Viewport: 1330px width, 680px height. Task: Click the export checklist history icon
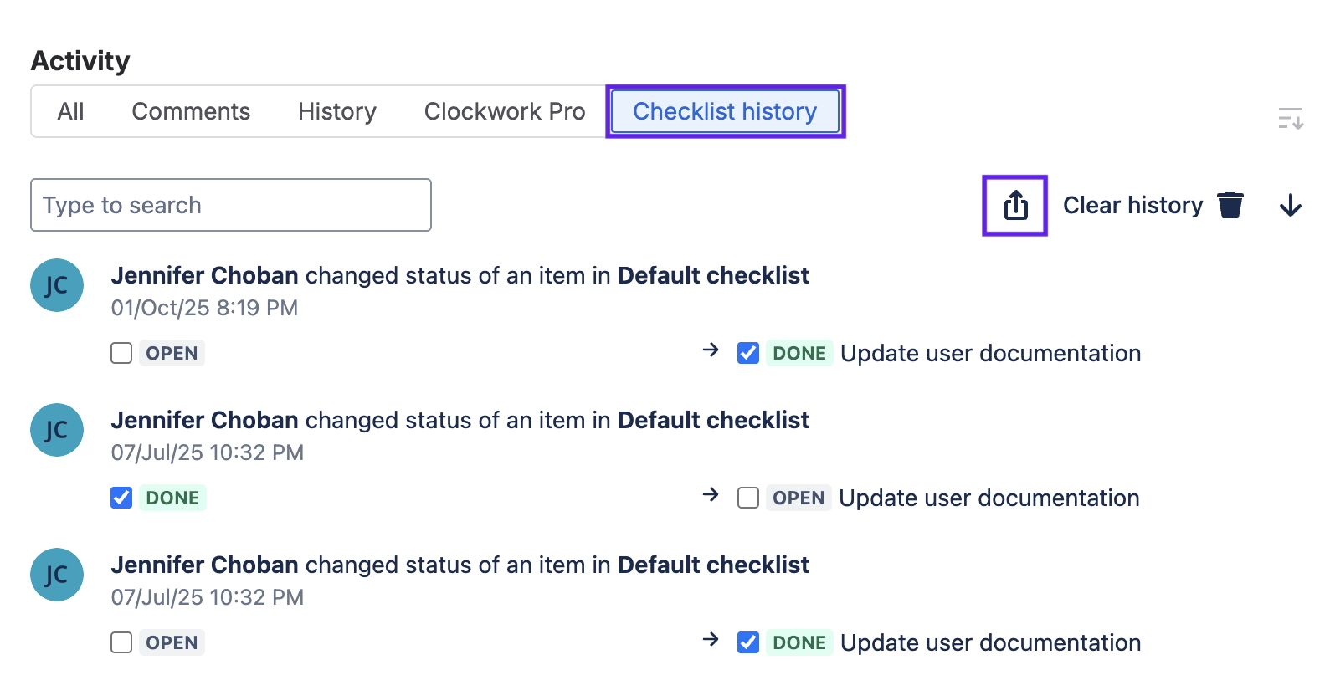pos(1014,205)
